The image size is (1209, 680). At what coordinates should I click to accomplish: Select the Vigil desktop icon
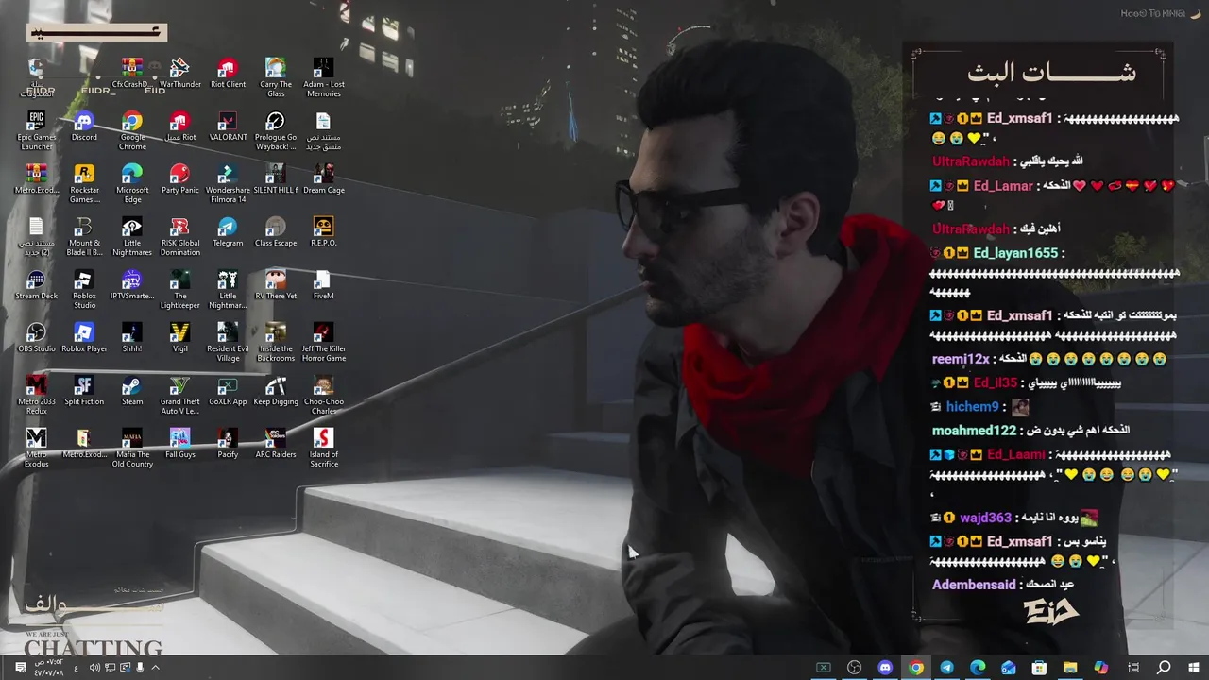[179, 338]
